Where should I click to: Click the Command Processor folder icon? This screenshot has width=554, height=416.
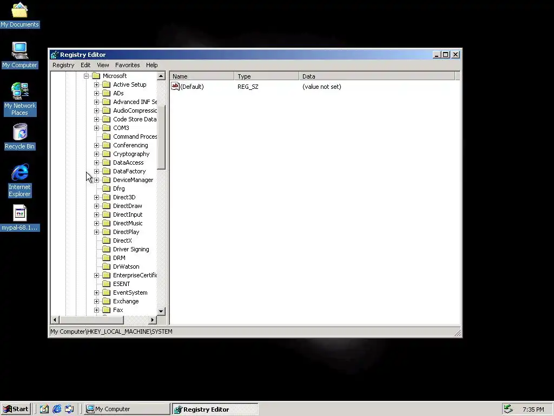click(x=107, y=136)
